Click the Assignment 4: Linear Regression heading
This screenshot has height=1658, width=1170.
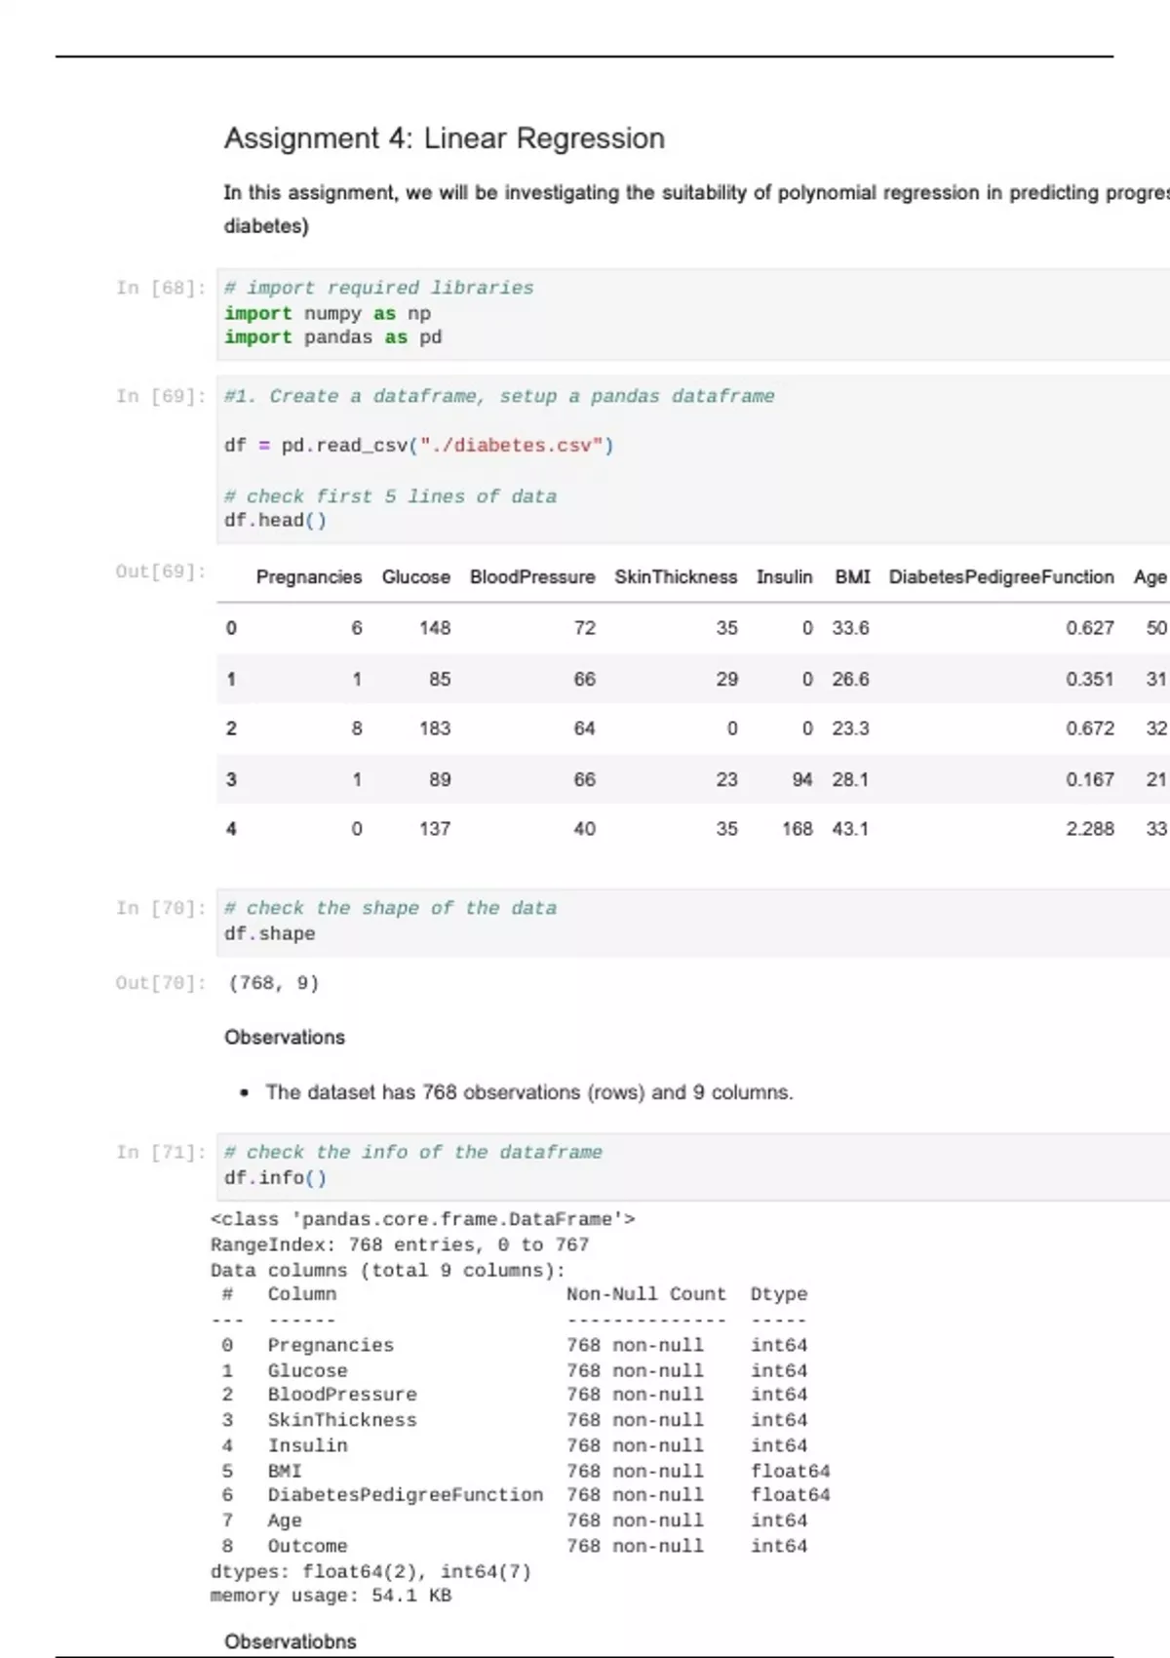point(444,138)
